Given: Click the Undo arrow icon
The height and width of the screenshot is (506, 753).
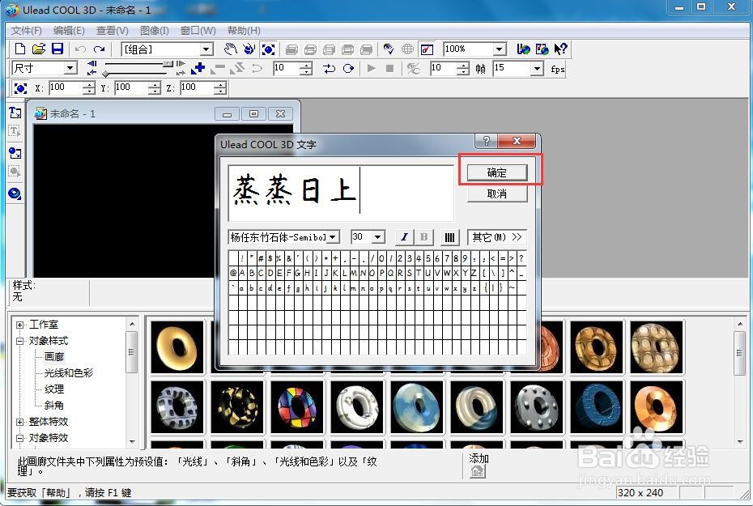Looking at the screenshot, I should pos(80,49).
